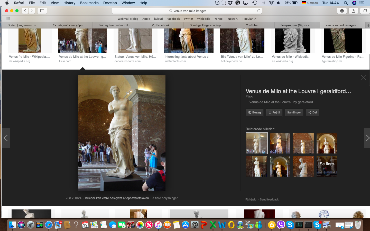This screenshot has width=370, height=231.
Task: Open the Twitter bookmark
Action: pos(188,19)
